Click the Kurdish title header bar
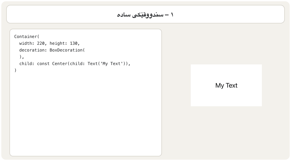This screenshot has width=291, height=161. tap(145, 14)
